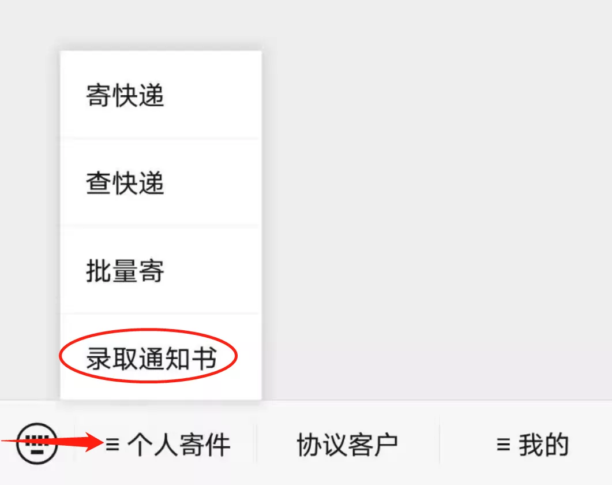Click the red arrow pointing at 个人寄件
Screen dimensions: 612x485
pyautogui.click(x=52, y=442)
